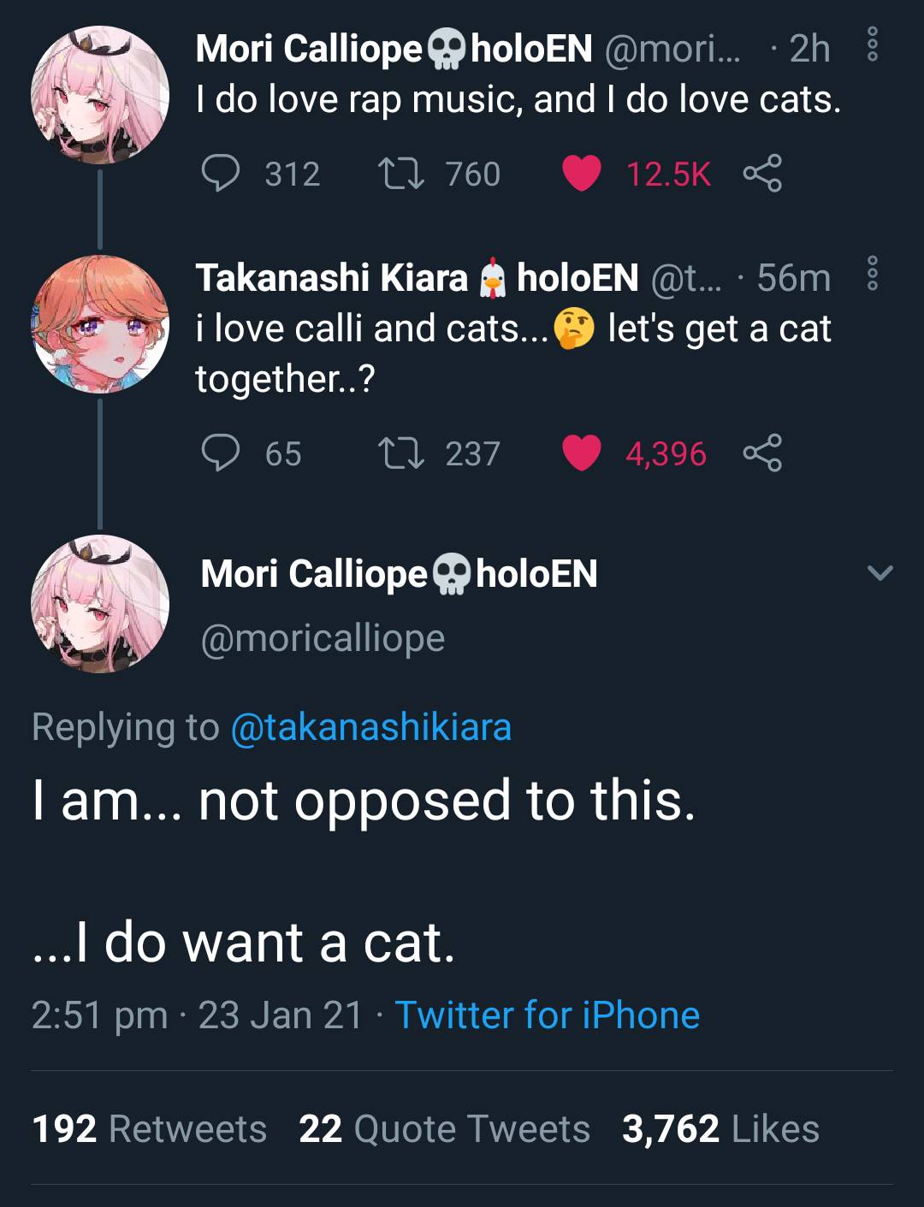924x1207 pixels.
Task: Share Takanashi Kiara's tweet
Action: pos(761,453)
